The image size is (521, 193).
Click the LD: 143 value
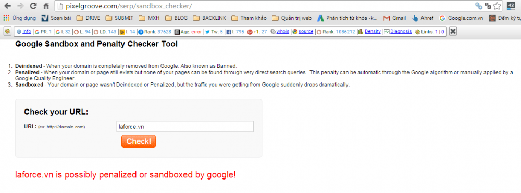coord(112,32)
